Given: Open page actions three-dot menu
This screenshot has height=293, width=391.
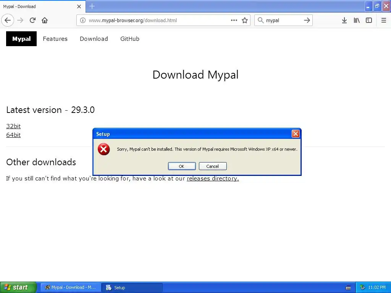Looking at the screenshot, I should click(234, 20).
